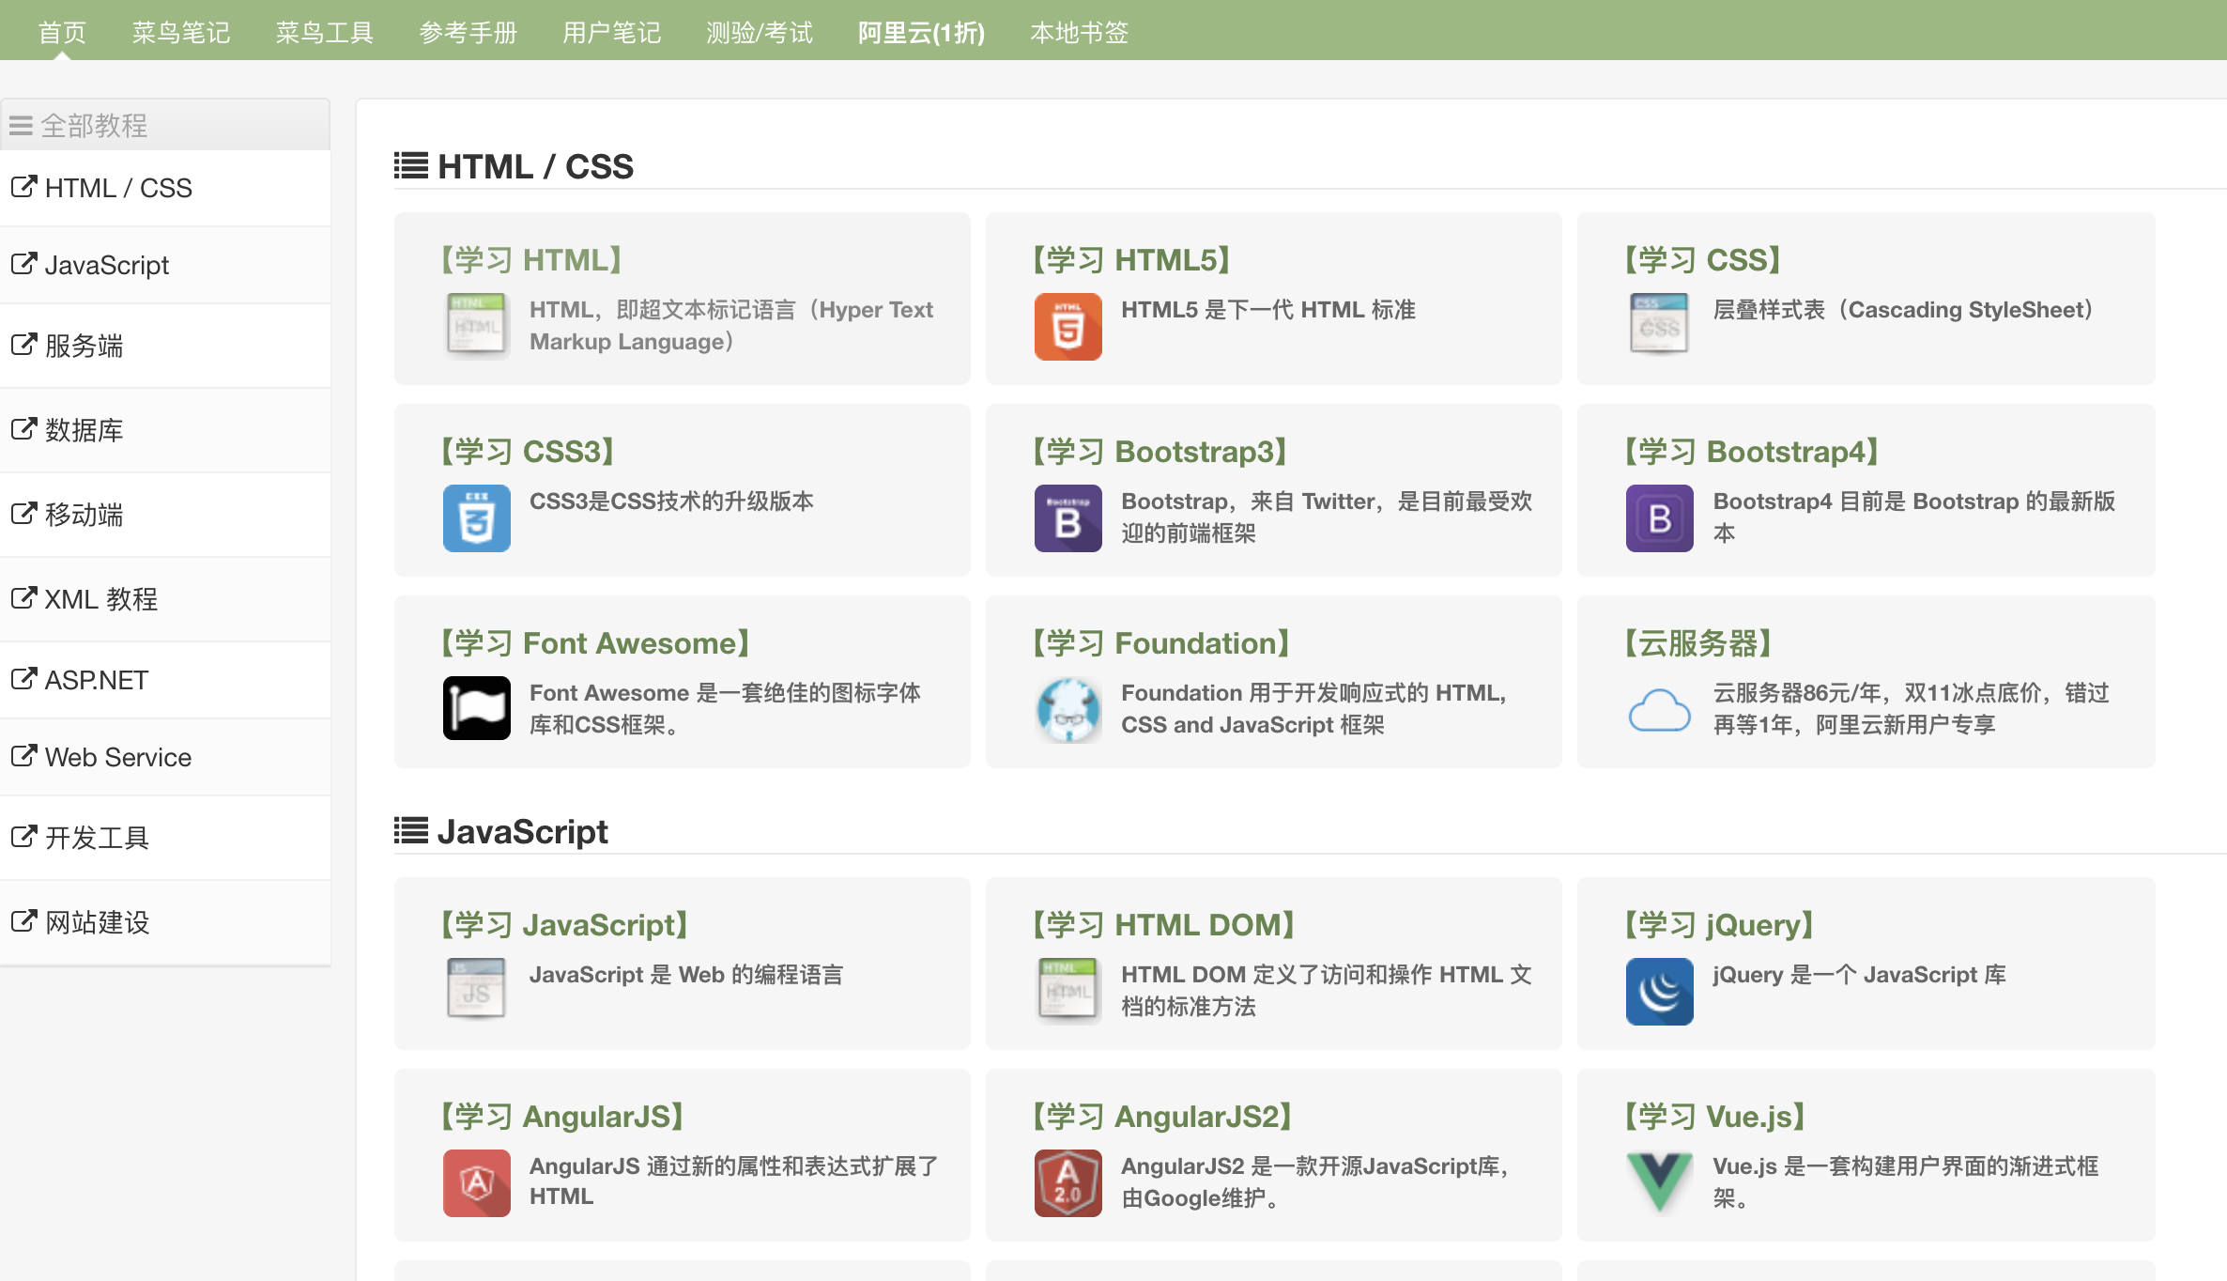The width and height of the screenshot is (2227, 1281).
Task: Select JavaScript in the left sidebar
Action: tap(106, 265)
